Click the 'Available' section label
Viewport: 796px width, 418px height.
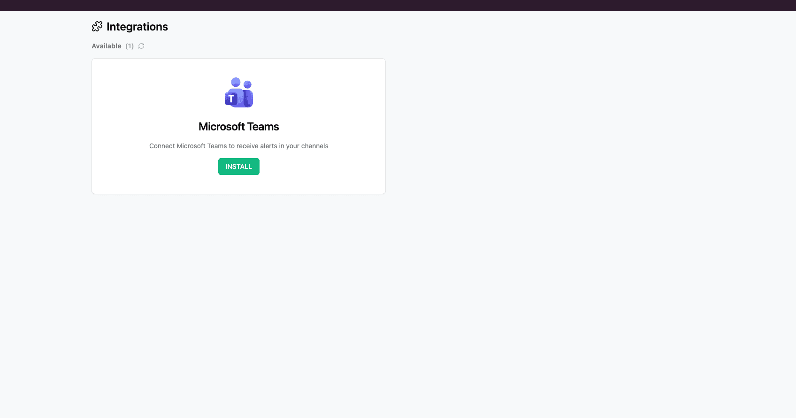107,46
